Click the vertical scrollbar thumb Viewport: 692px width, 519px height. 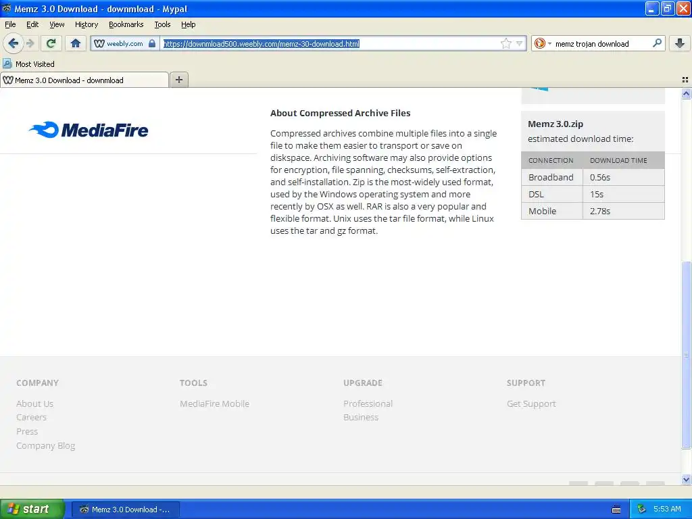point(686,355)
